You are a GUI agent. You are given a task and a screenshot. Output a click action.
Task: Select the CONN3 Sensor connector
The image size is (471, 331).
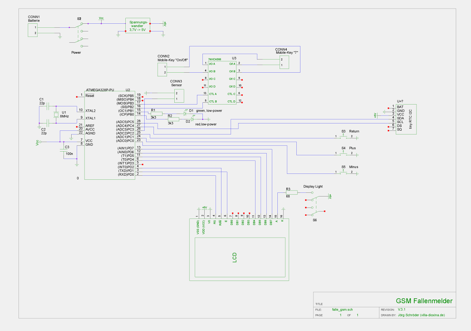point(179,96)
